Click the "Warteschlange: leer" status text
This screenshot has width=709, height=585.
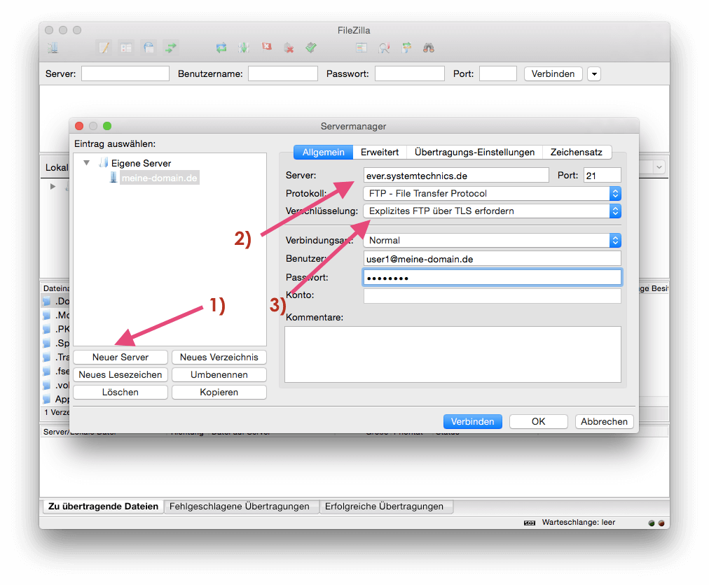click(578, 523)
